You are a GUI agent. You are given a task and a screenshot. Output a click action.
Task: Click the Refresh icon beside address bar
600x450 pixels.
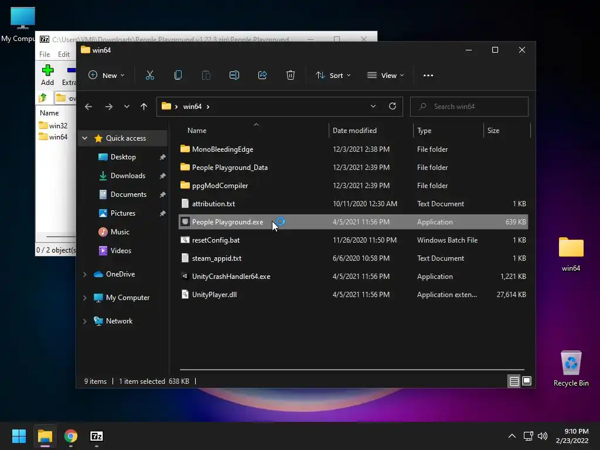(x=392, y=107)
